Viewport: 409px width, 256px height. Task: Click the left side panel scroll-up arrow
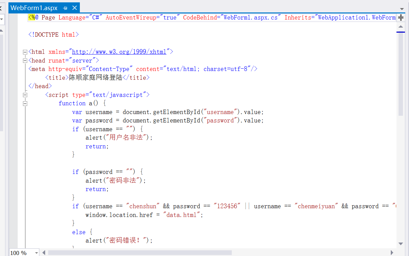pos(1,31)
